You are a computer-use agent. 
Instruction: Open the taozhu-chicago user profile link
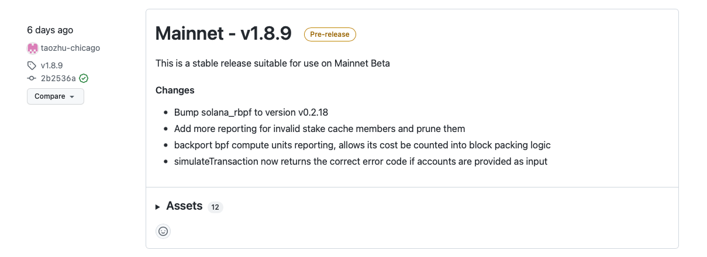pyautogui.click(x=70, y=48)
